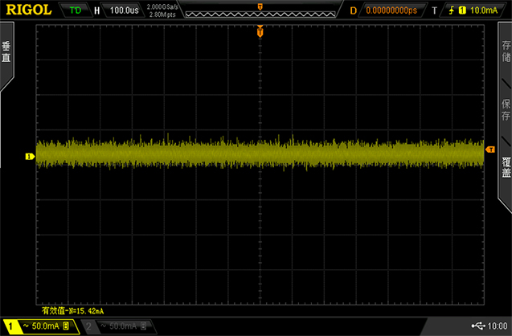Click channel 1 50.0mA scale label

(x=45, y=326)
